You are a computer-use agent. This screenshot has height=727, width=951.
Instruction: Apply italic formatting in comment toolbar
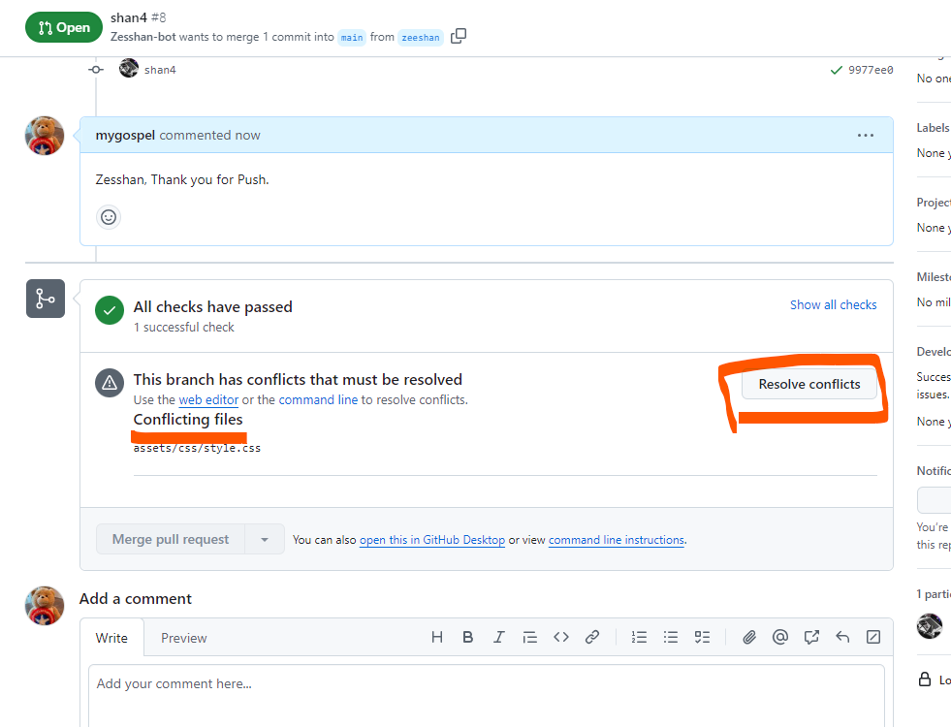coord(498,637)
